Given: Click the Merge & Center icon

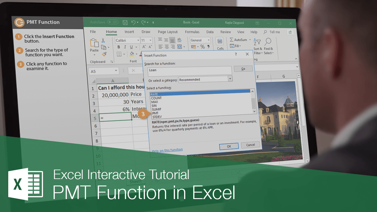Looking at the screenshot, I should 180,47.
